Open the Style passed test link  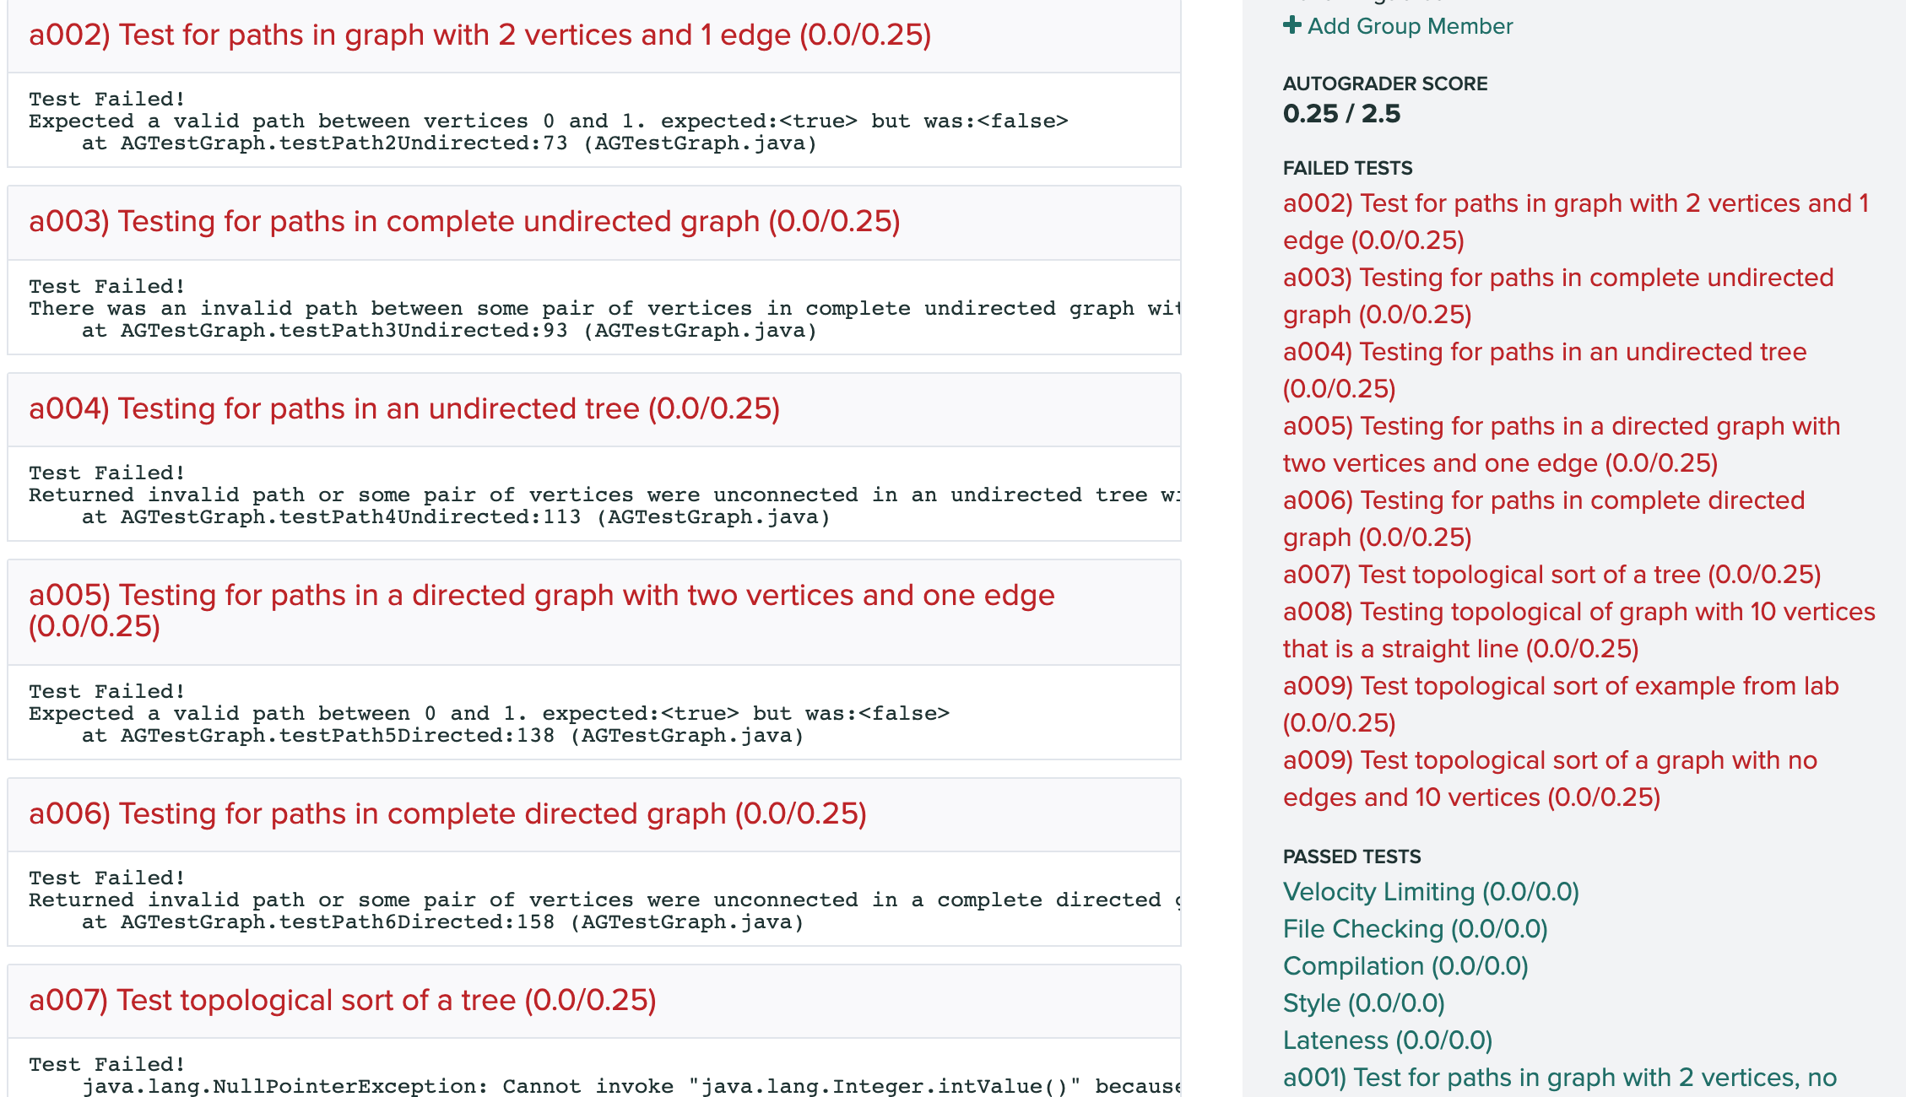[x=1363, y=1003]
